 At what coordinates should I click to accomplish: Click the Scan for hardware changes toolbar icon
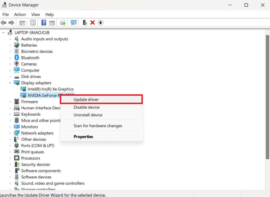point(73,22)
